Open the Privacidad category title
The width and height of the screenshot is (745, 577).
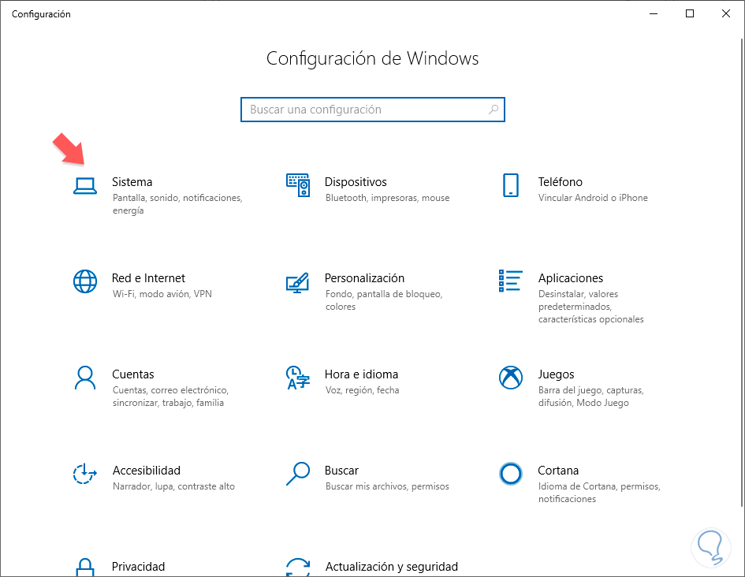click(x=138, y=567)
